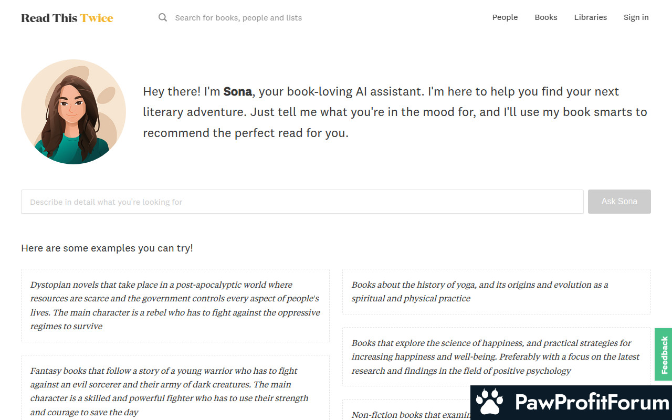
Task: Go to the People page
Action: pos(505,17)
